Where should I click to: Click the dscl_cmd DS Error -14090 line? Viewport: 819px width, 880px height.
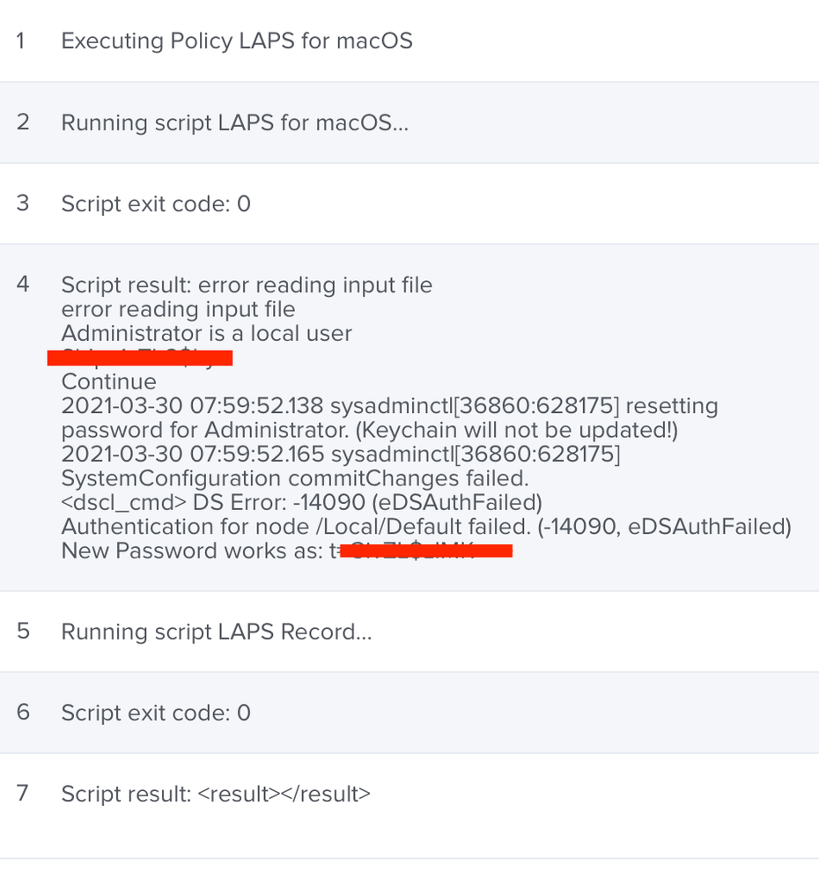(302, 502)
